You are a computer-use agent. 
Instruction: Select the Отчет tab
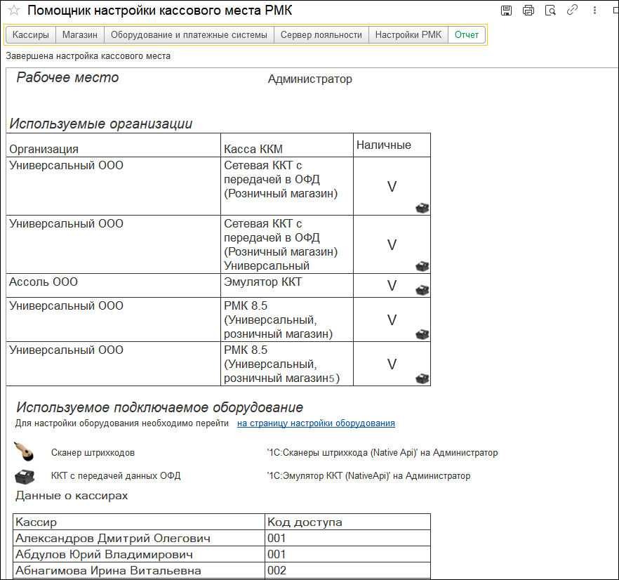467,35
